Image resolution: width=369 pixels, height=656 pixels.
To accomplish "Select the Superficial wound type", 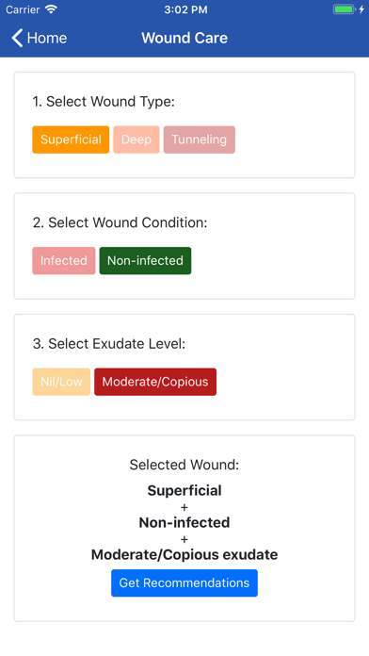I will click(71, 139).
